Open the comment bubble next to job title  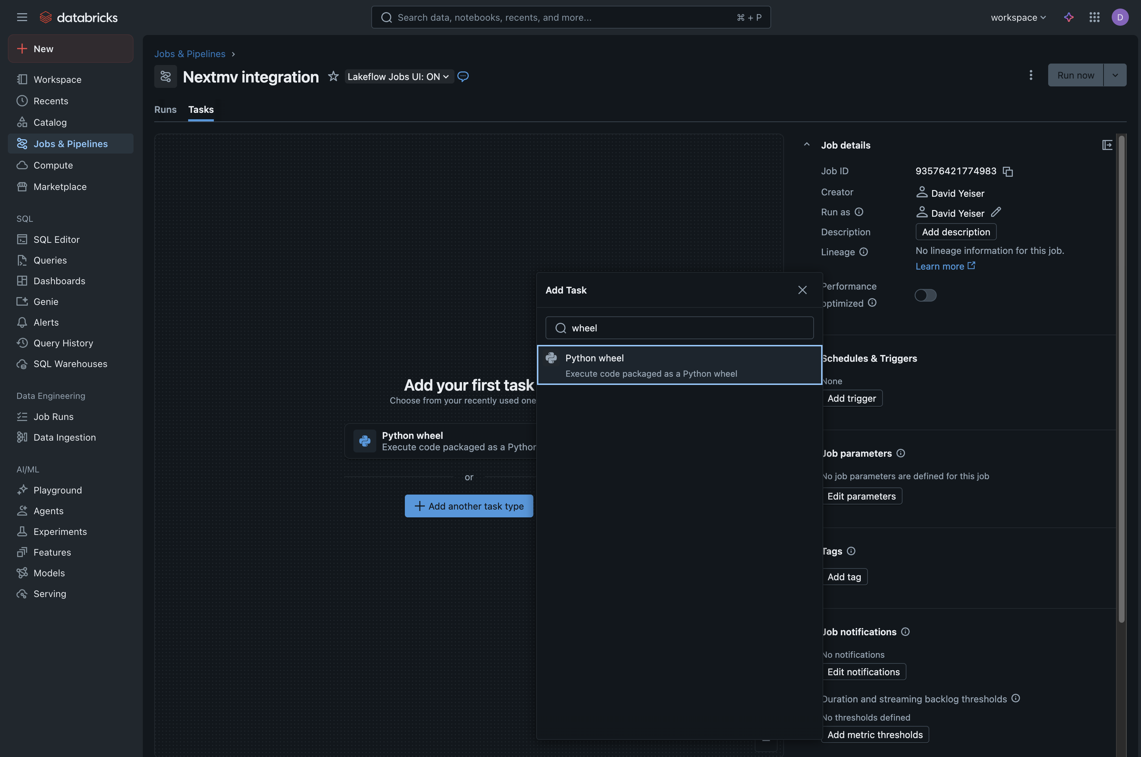(463, 76)
